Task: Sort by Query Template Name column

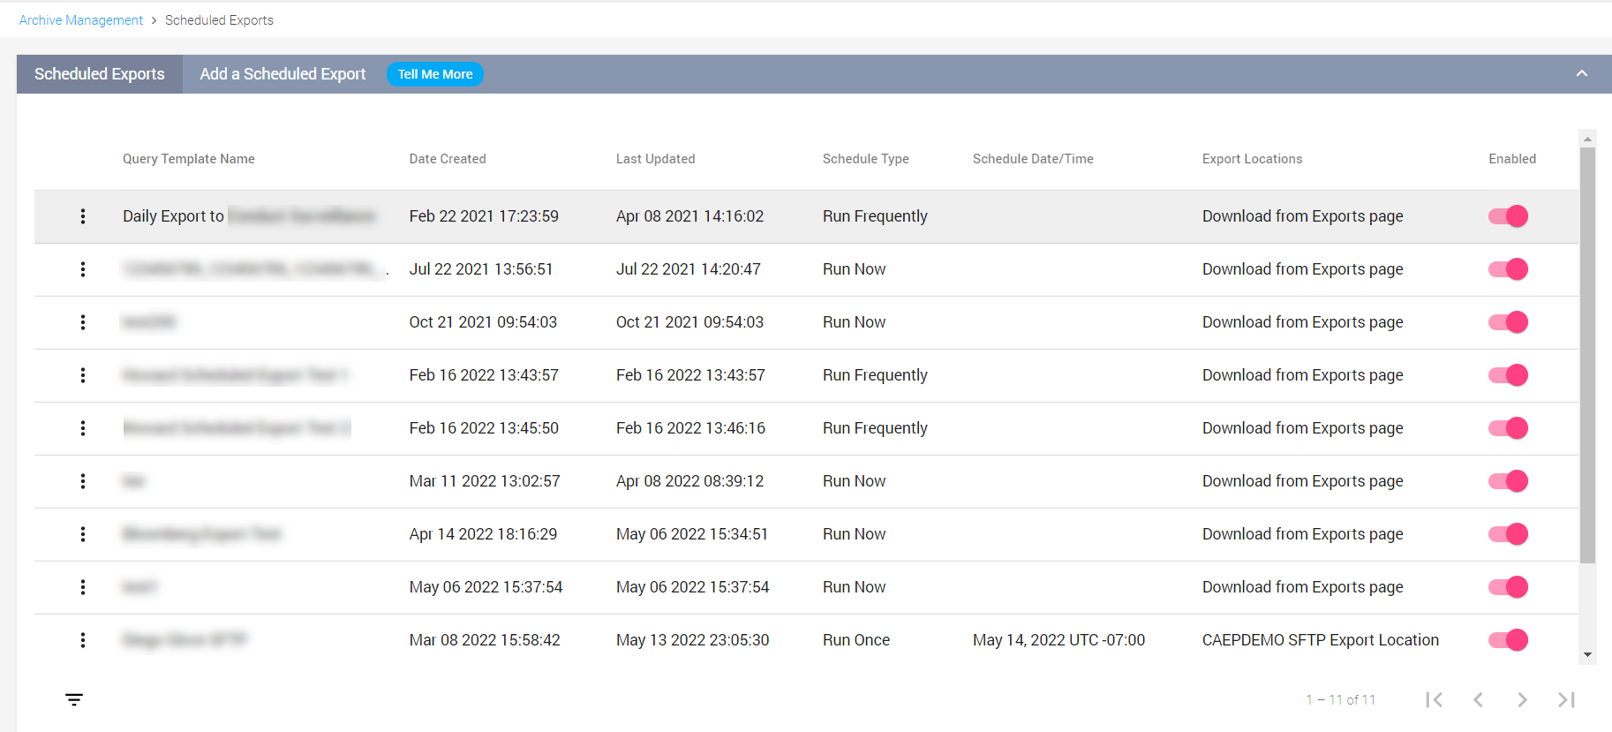Action: point(189,159)
